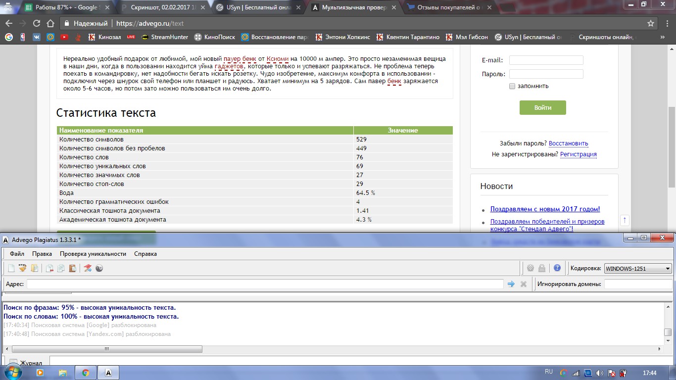Click the HTML cleanup broom icon
This screenshot has width=676, height=380.
(x=23, y=268)
